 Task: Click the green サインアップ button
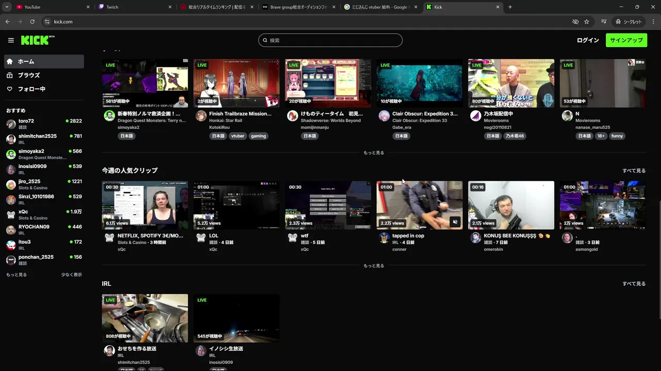pos(626,40)
